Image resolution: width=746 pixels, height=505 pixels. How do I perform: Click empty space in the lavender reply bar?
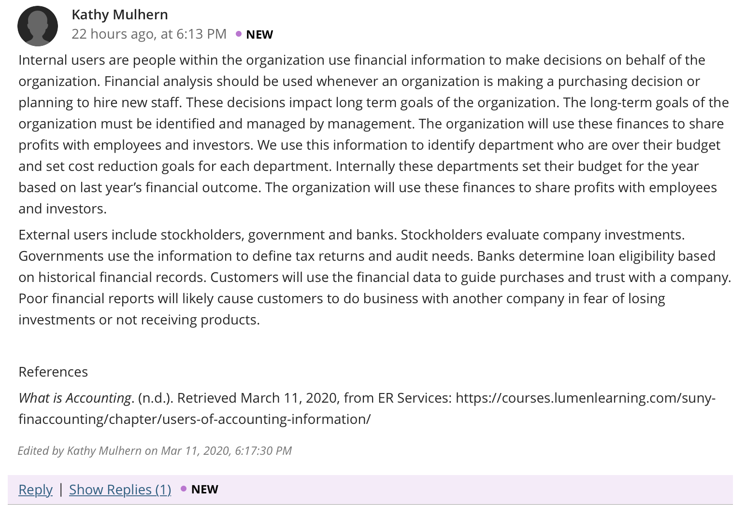[x=473, y=489]
